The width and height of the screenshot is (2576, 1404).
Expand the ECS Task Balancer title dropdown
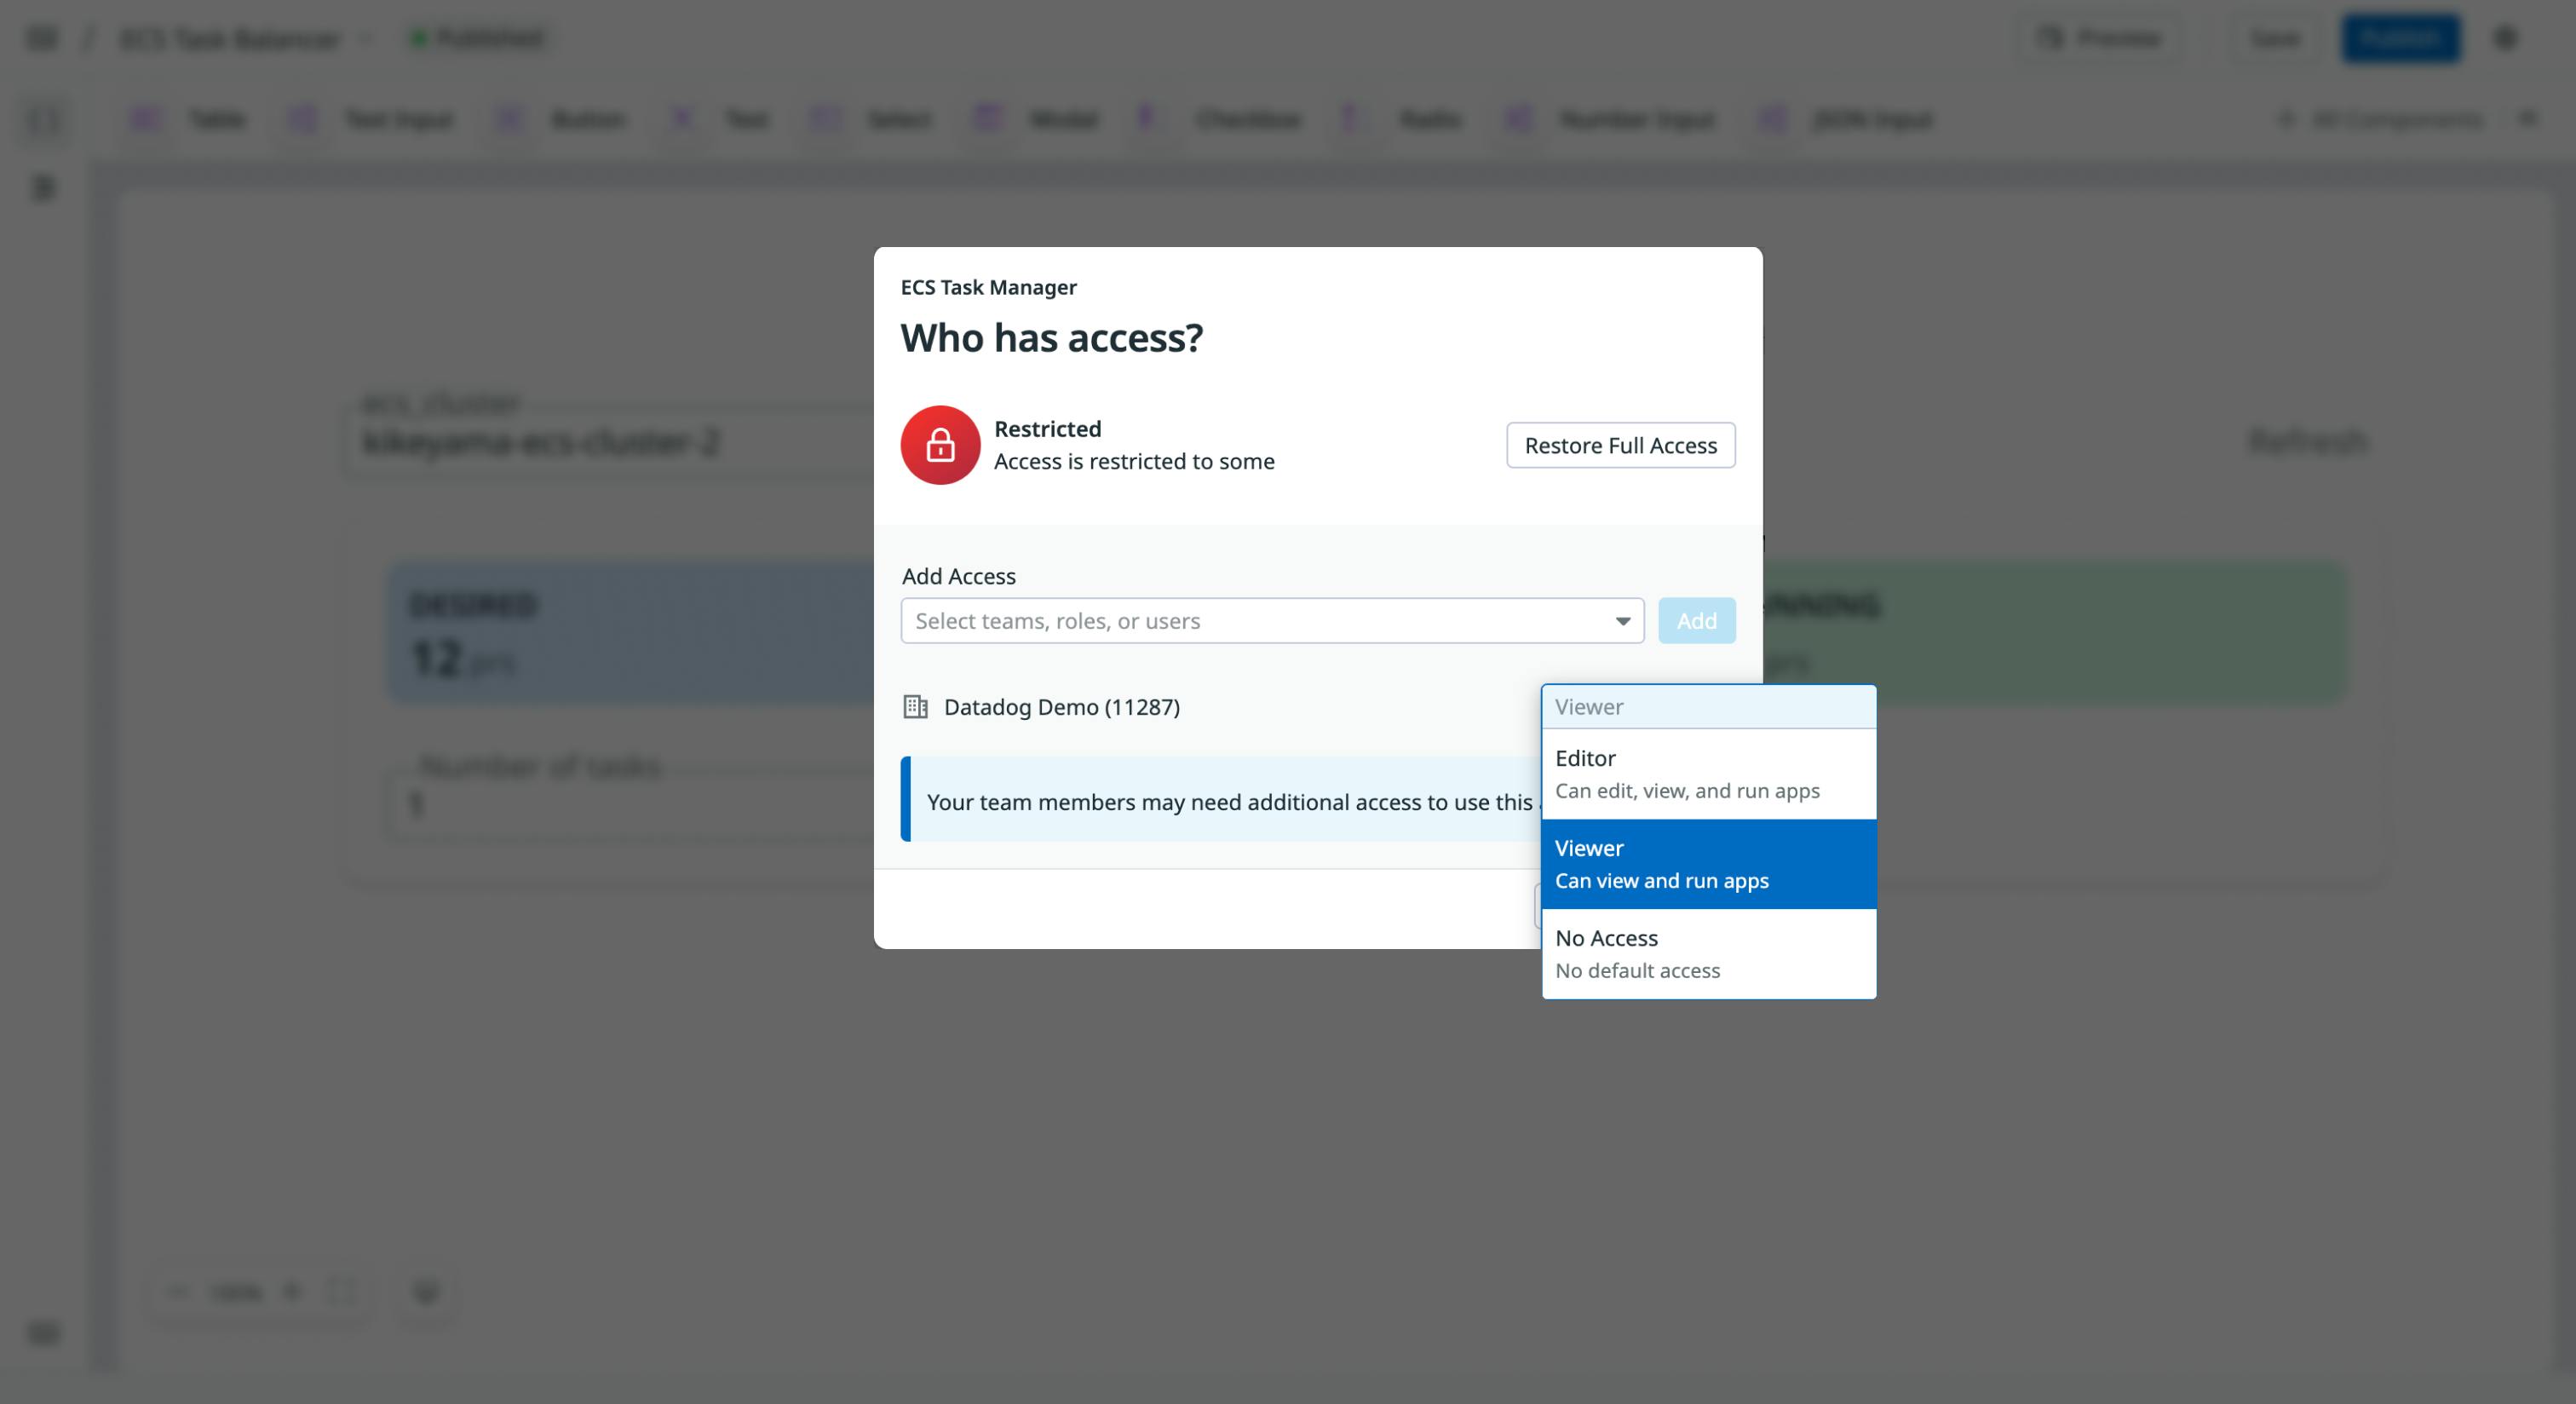click(x=365, y=38)
